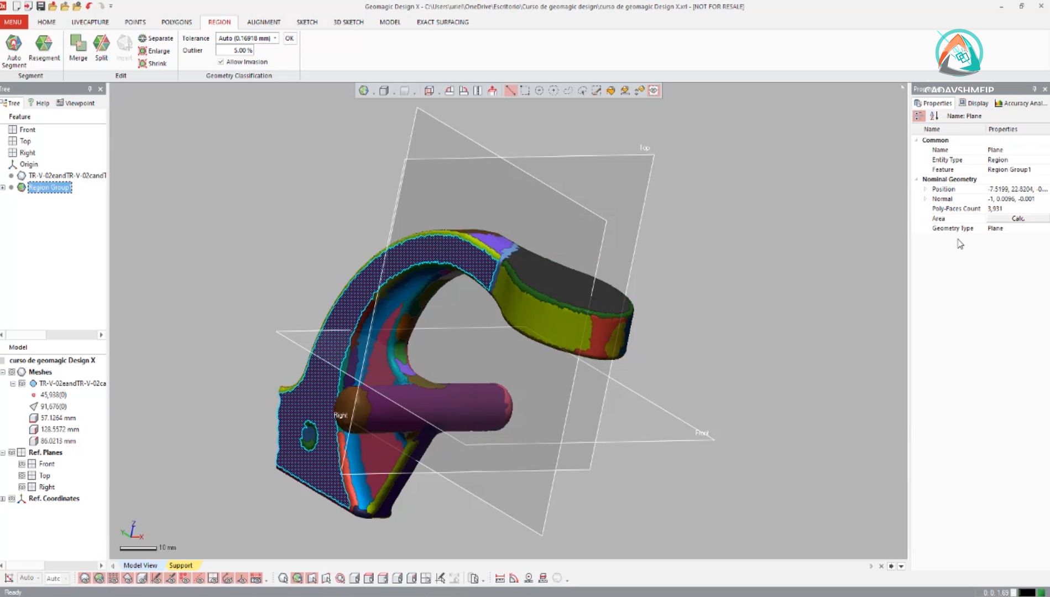Toggle the Allow Invasion checkbox

click(221, 61)
